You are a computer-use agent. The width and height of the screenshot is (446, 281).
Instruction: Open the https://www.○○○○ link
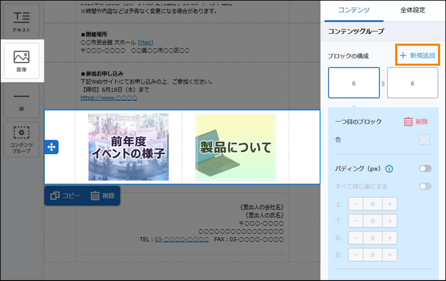coord(109,98)
